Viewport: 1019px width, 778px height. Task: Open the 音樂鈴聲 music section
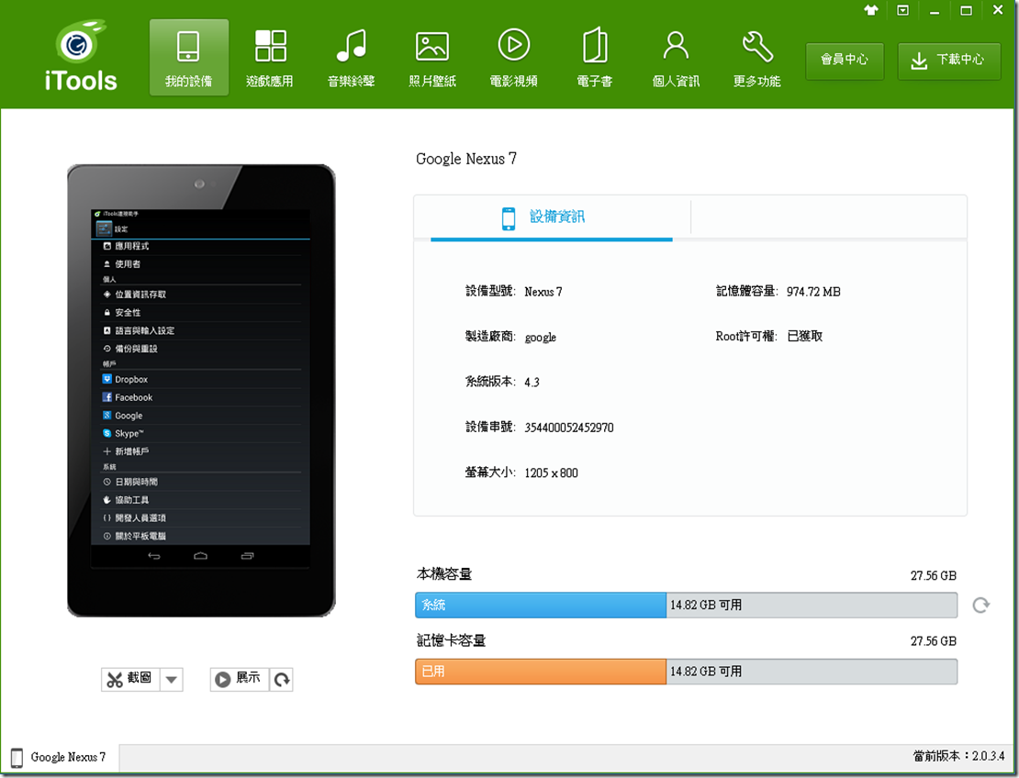tap(351, 57)
